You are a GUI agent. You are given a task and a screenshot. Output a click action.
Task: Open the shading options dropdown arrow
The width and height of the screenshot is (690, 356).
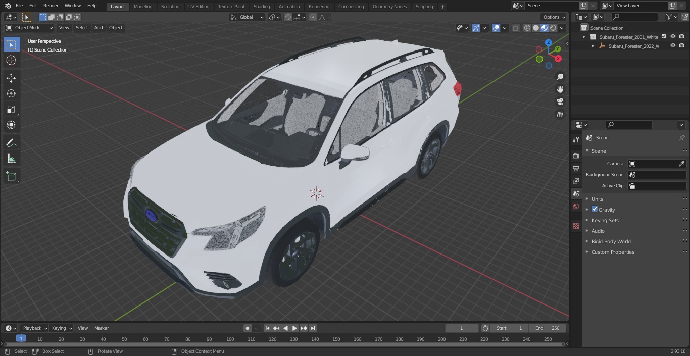click(562, 28)
